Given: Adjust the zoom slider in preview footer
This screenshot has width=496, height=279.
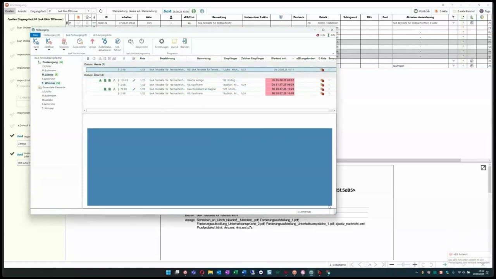Looking at the screenshot, I should pos(403,265).
